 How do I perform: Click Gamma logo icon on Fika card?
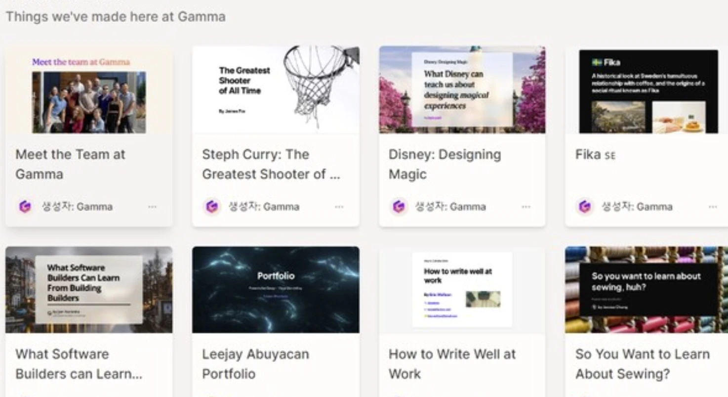(585, 207)
